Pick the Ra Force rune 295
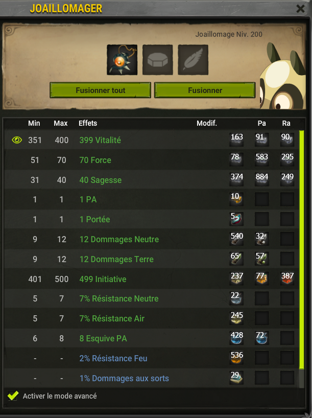312x418 pixels. (x=287, y=159)
